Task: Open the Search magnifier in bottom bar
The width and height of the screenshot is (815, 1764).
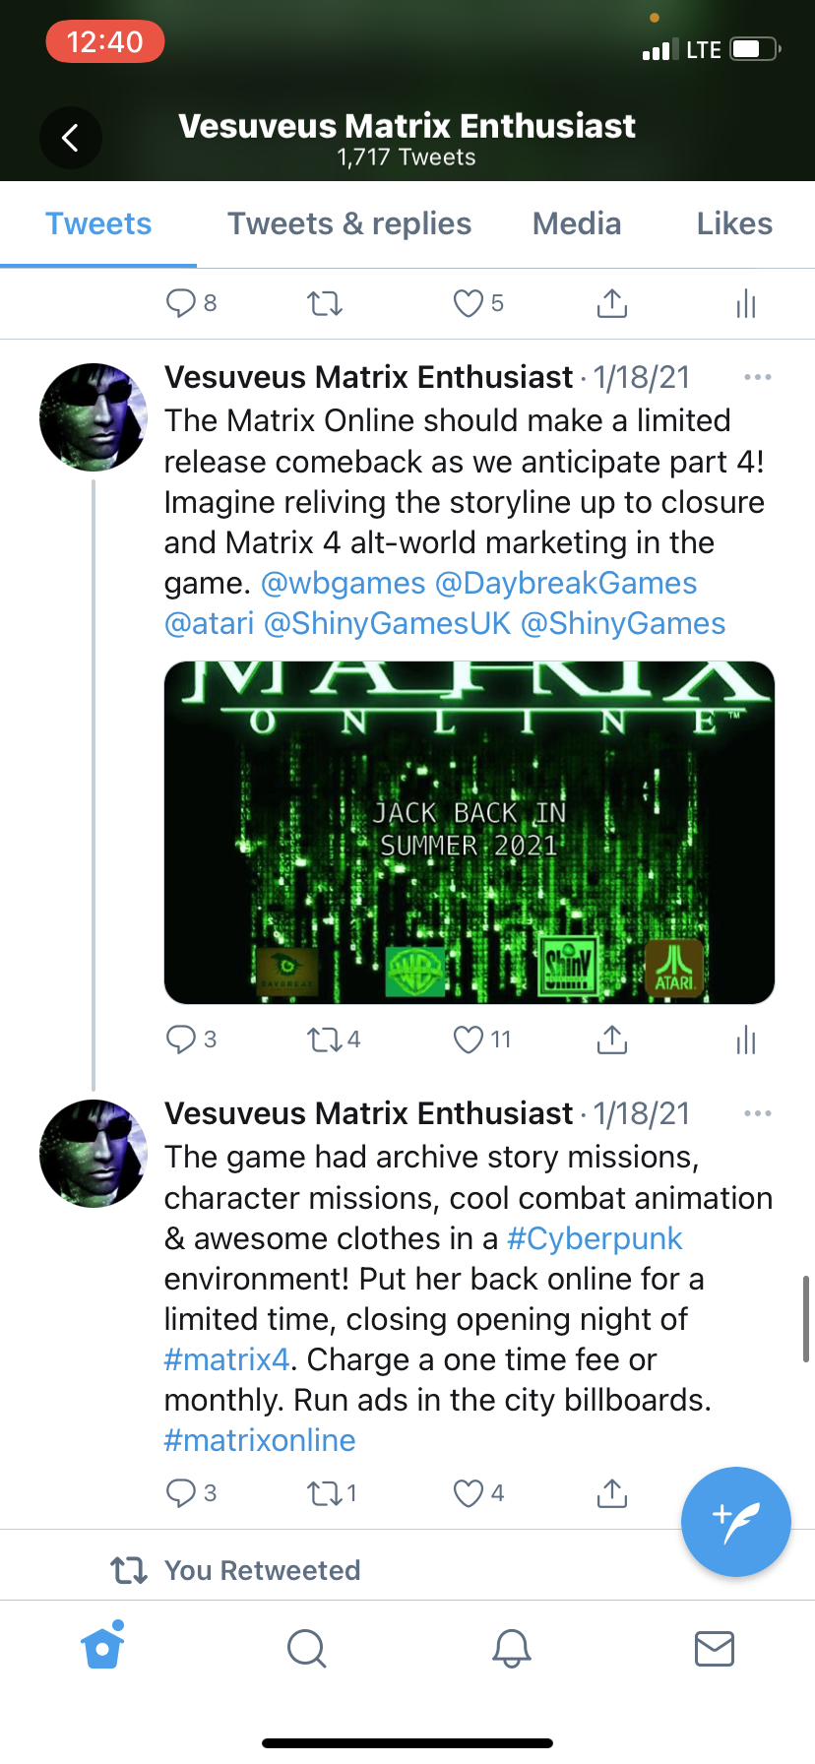Action: [x=306, y=1647]
